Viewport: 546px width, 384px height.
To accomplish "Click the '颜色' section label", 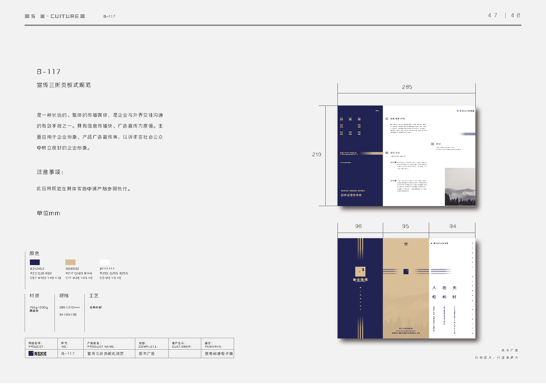I will pyautogui.click(x=34, y=253).
